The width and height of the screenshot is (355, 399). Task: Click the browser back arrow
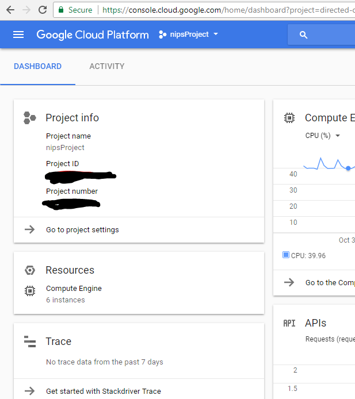10,10
